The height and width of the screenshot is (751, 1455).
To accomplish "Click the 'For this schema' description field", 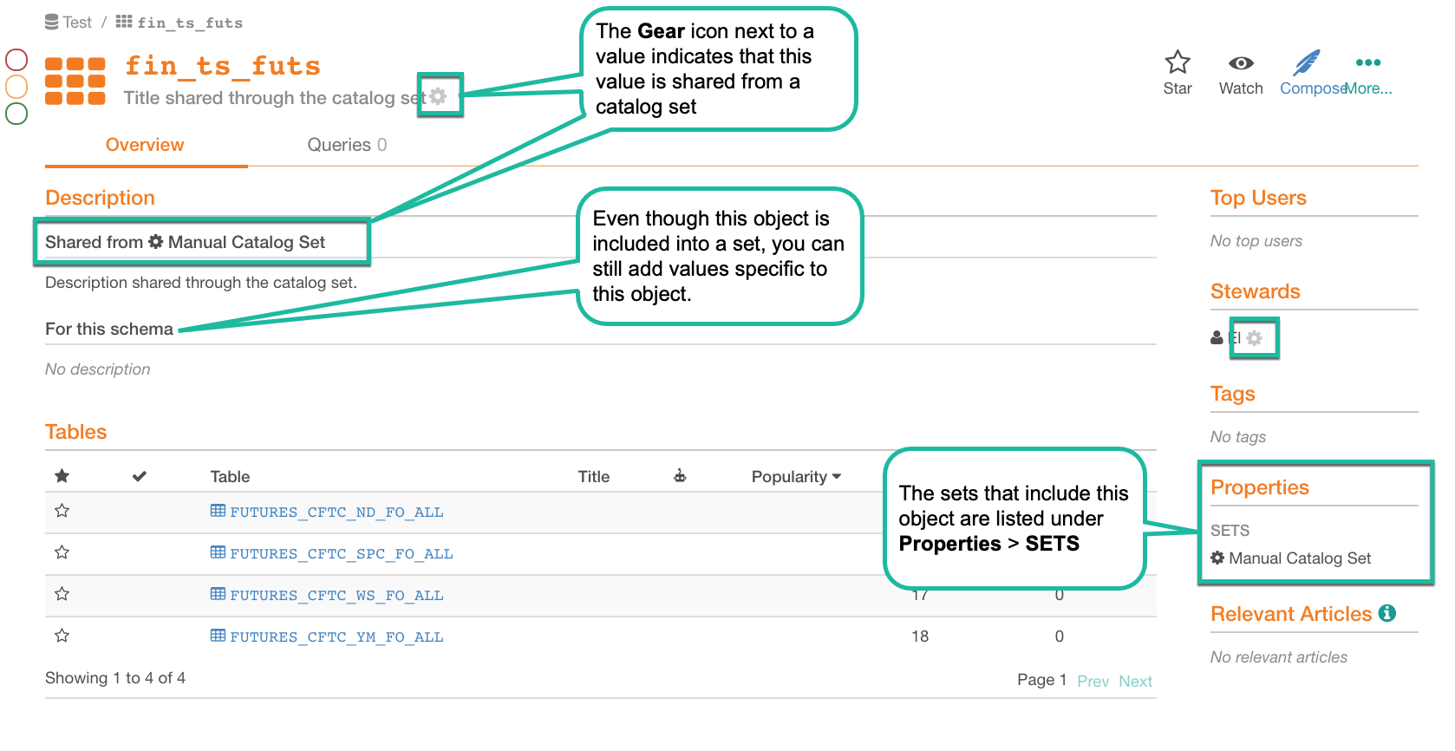I will tap(109, 329).
